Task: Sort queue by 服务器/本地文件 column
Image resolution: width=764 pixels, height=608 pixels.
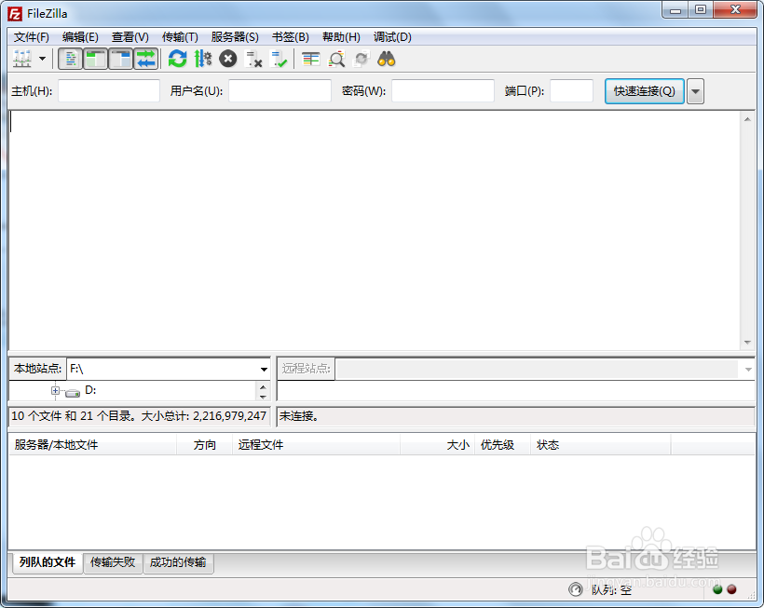Action: point(92,444)
